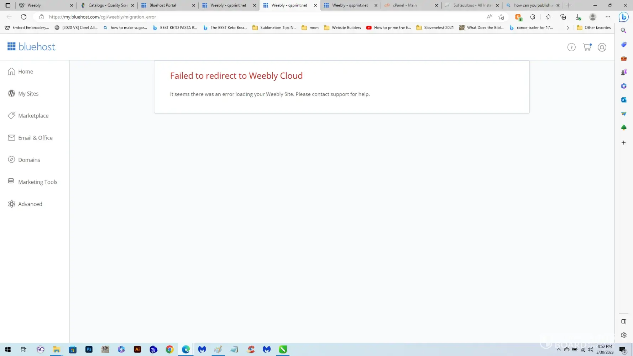Go to My Sites in sidebar

(28, 94)
